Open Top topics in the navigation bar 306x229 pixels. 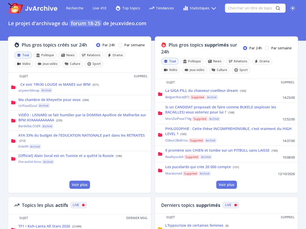[x=128, y=8]
